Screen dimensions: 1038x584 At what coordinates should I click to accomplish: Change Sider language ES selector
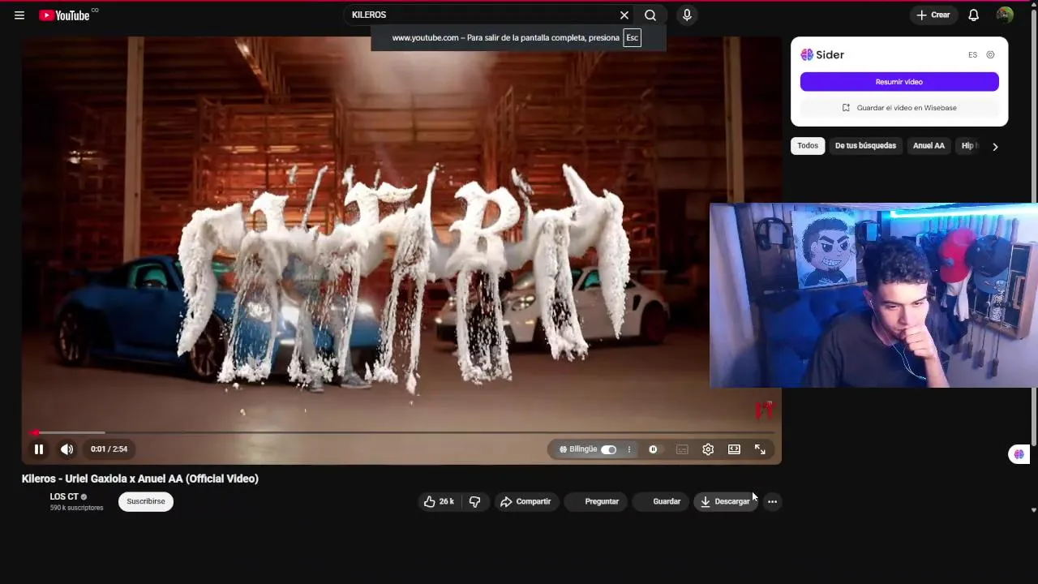coord(972,55)
